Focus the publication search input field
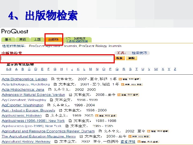193x145 pixels. 57,58
